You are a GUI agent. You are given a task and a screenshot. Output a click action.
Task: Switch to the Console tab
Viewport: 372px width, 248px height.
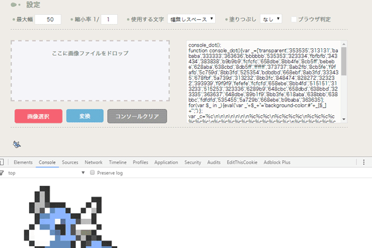click(x=47, y=162)
